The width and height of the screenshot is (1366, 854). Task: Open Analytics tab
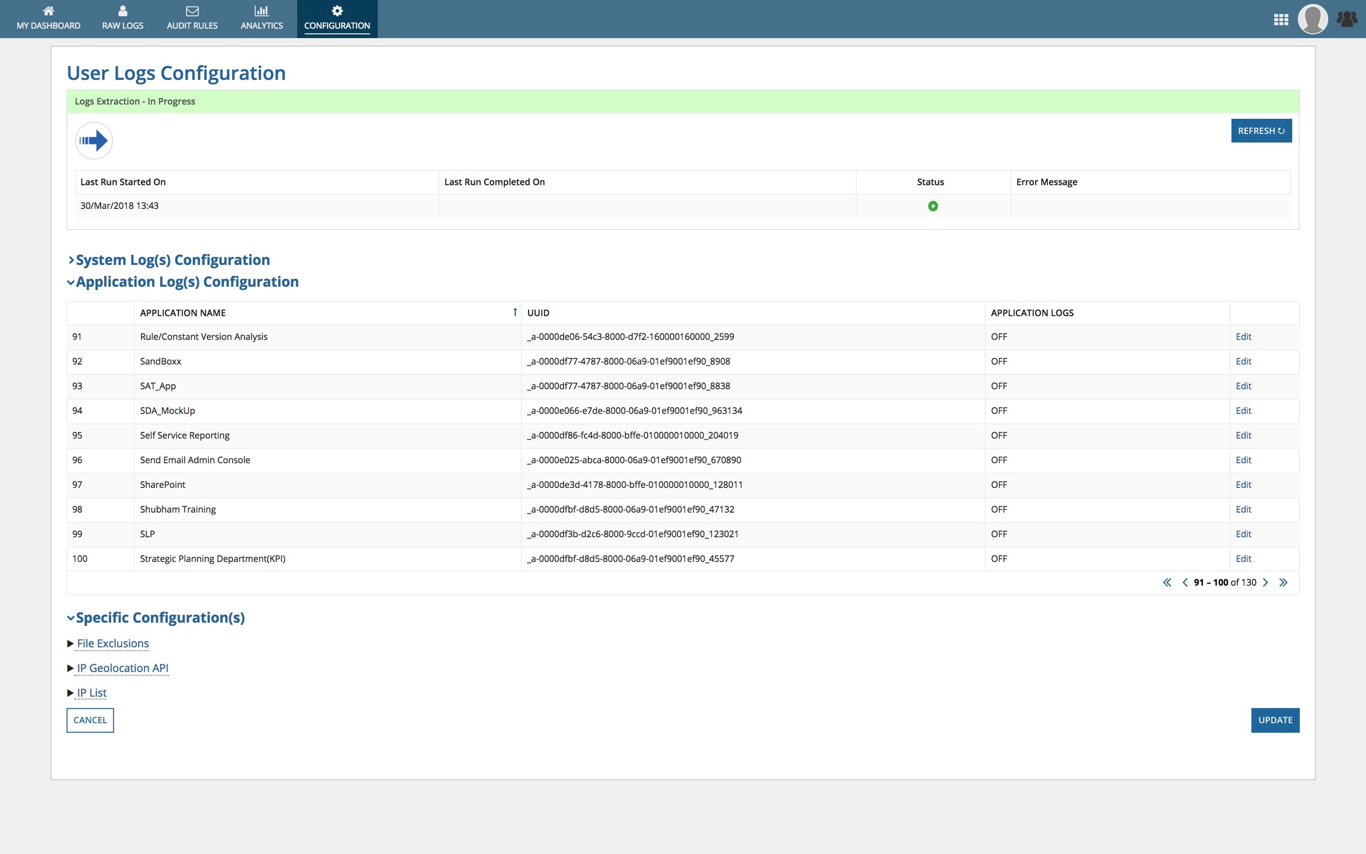262,19
